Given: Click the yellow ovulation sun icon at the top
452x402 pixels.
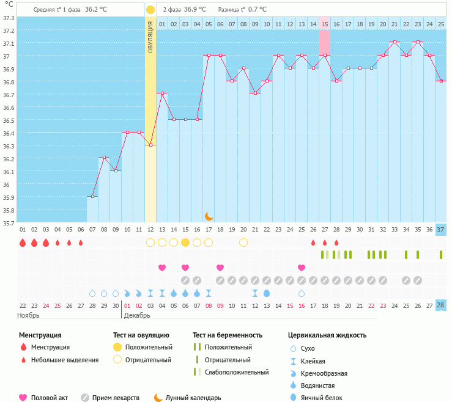Looking at the screenshot, I should click(x=150, y=10).
